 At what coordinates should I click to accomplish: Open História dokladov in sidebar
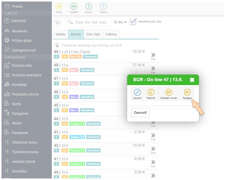[27, 75]
